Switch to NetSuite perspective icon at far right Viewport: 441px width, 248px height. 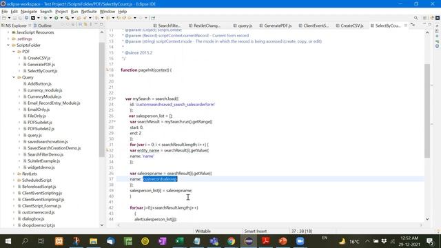click(438, 18)
